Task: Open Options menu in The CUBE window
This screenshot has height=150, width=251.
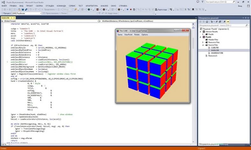Action: (145, 35)
